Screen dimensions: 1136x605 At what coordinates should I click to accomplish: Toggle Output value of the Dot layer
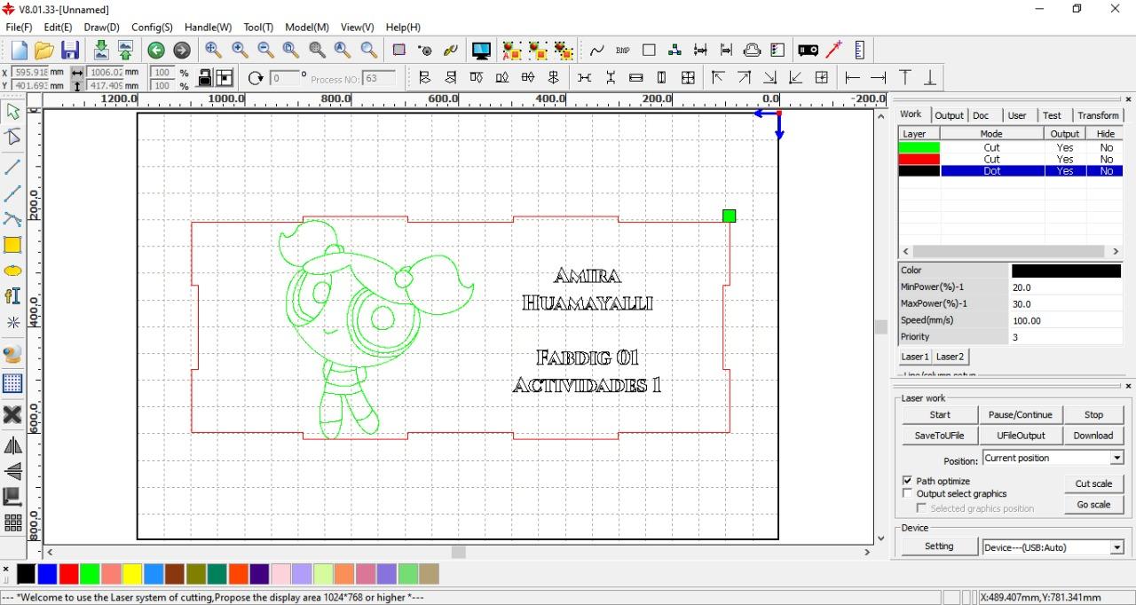(x=1065, y=171)
